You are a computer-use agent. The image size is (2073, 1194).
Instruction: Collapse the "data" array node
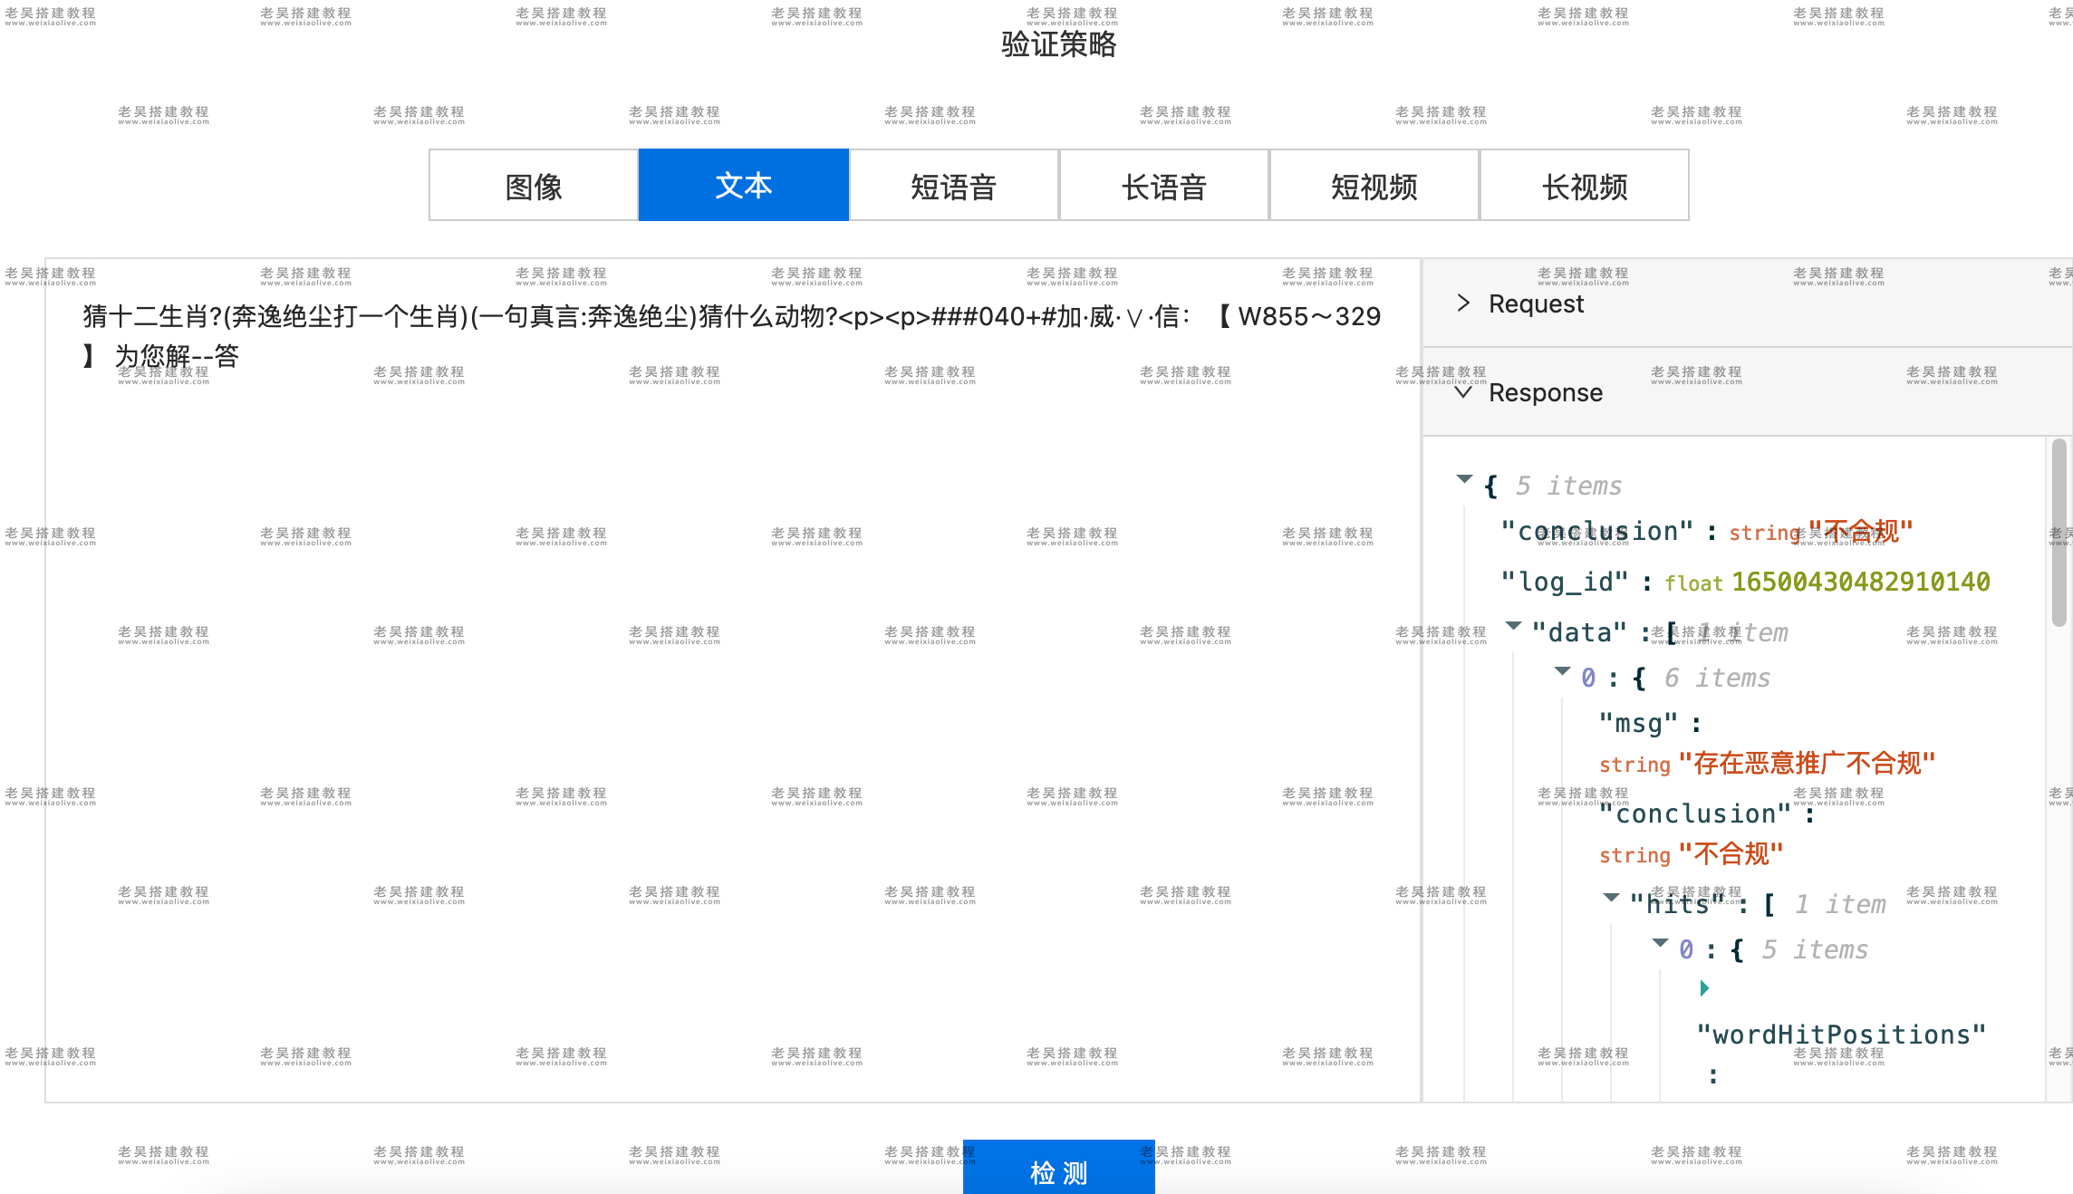1513,626
